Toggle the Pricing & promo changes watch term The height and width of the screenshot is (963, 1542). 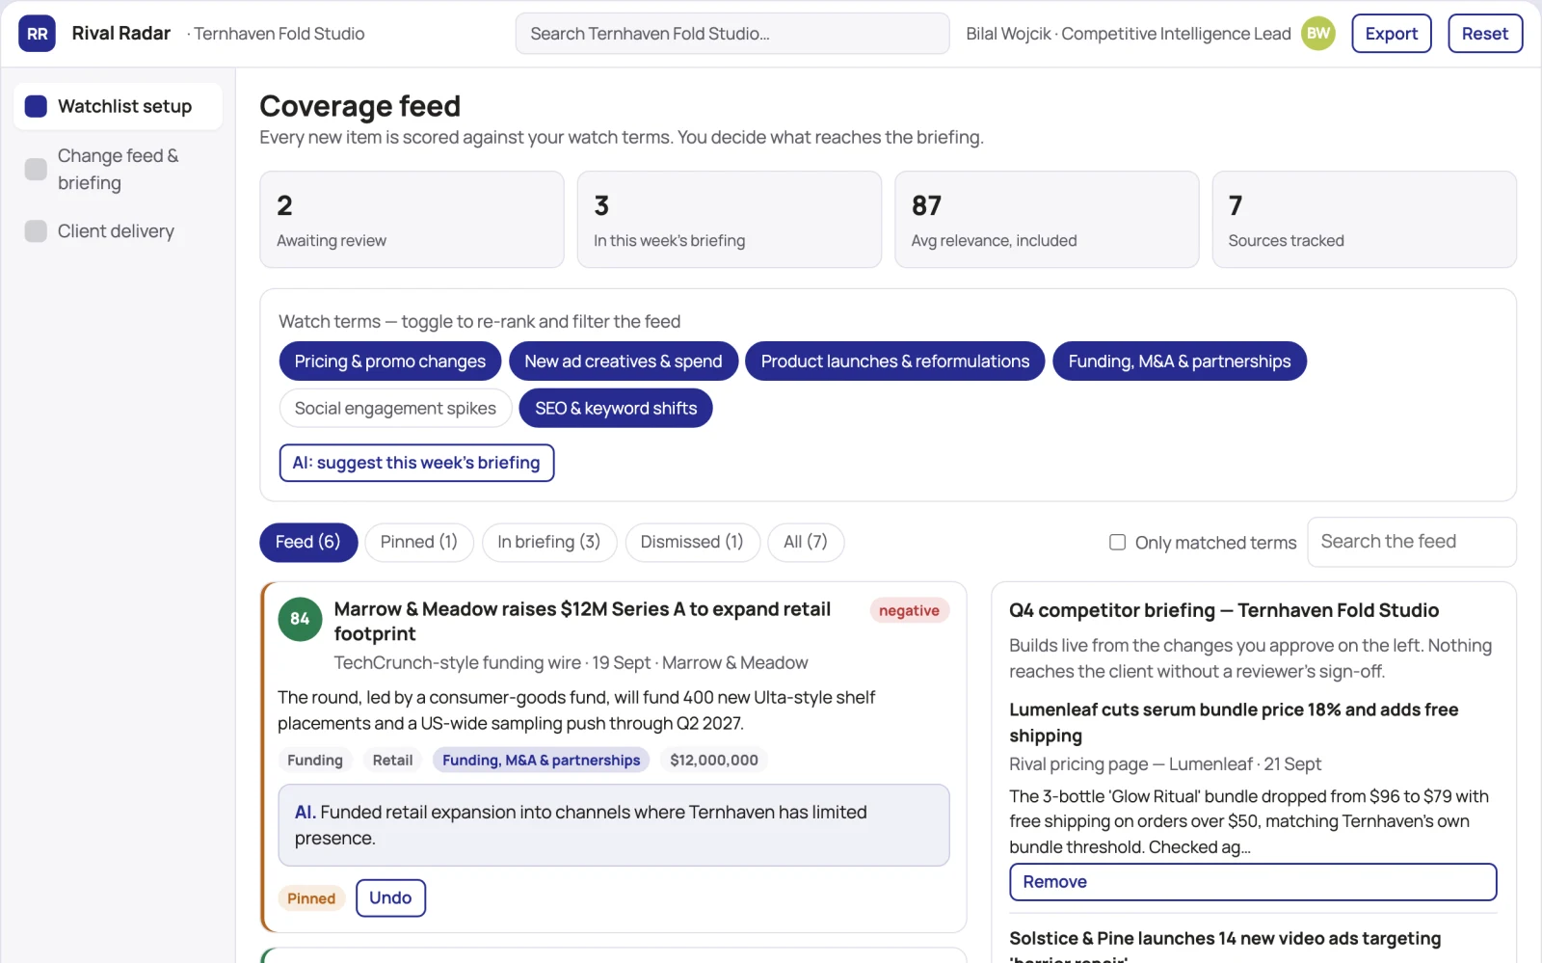(390, 361)
